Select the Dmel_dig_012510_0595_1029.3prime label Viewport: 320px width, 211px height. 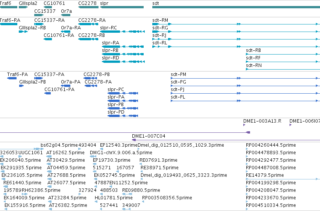pos(181,145)
